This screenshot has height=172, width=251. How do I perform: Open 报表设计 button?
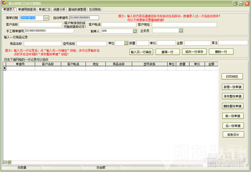(233, 135)
